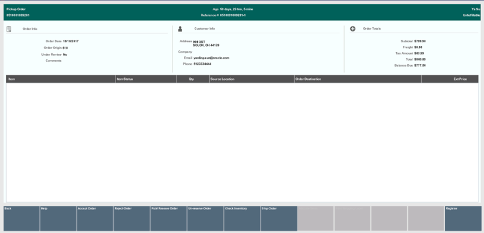Screen dimensions: 484x233
Task: Click the Comments label
Action: tap(54, 61)
